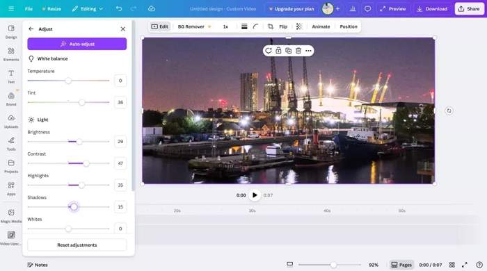This screenshot has width=487, height=271.
Task: Download the design
Action: (x=432, y=8)
